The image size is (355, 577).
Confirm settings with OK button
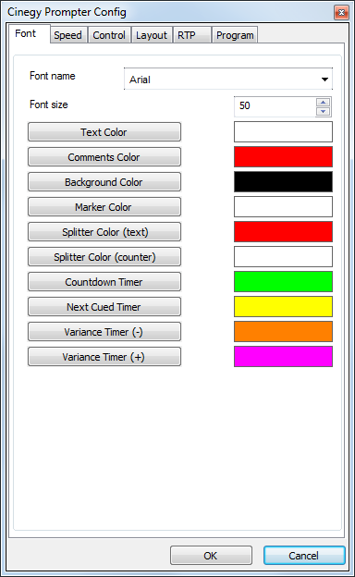point(211,556)
